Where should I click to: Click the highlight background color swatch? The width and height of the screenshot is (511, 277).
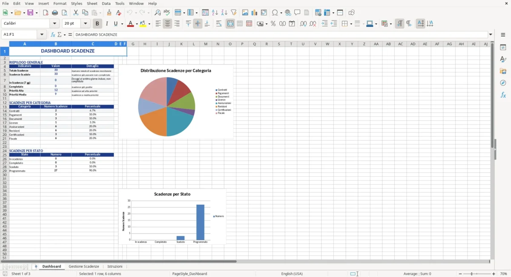point(143,24)
